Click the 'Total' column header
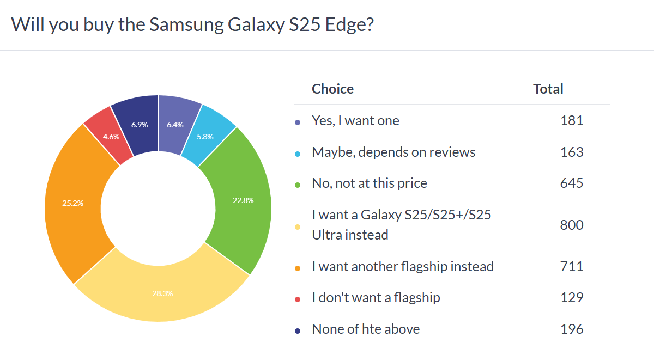This screenshot has width=654, height=343. point(548,89)
